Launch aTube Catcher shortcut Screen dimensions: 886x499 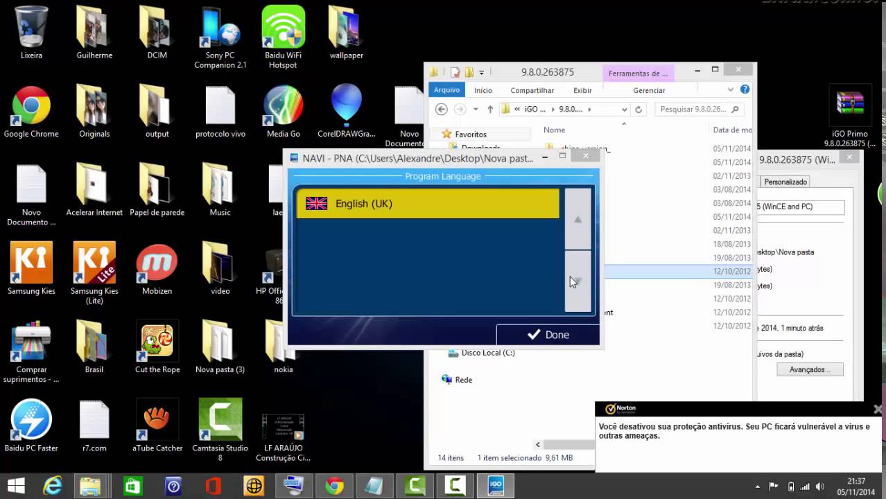tap(157, 425)
